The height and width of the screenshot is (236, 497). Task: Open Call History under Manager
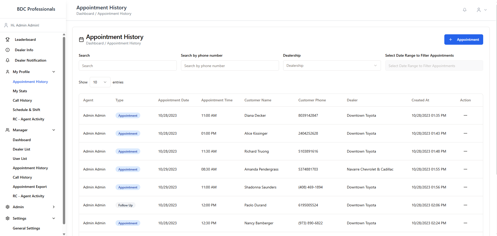tap(22, 177)
